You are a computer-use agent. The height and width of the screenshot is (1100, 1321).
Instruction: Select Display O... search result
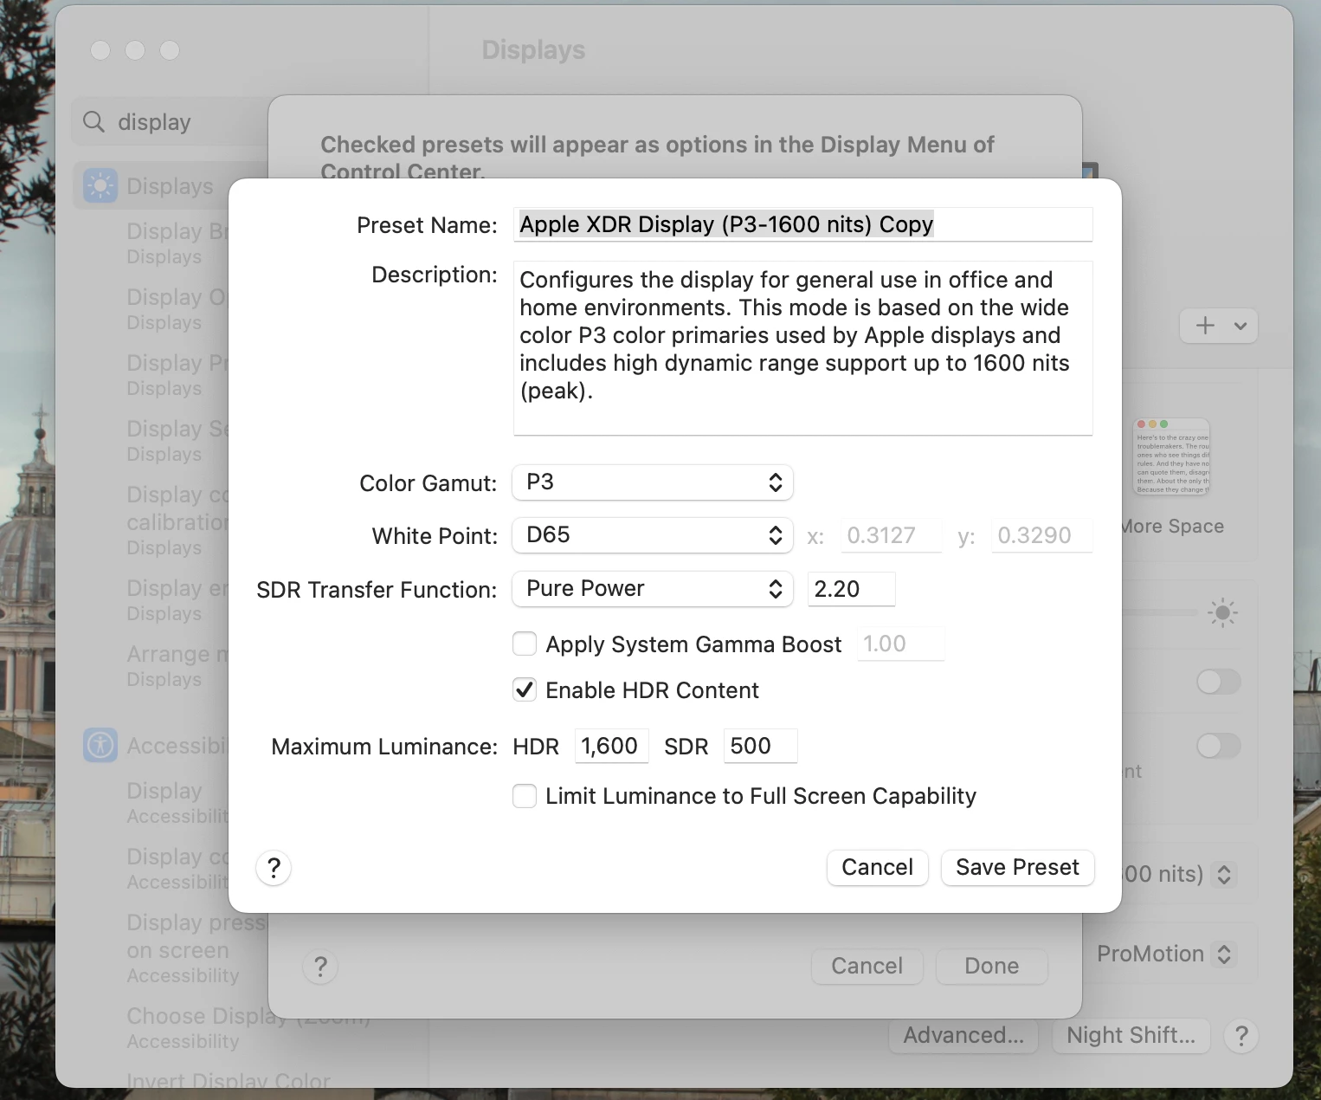point(178,308)
